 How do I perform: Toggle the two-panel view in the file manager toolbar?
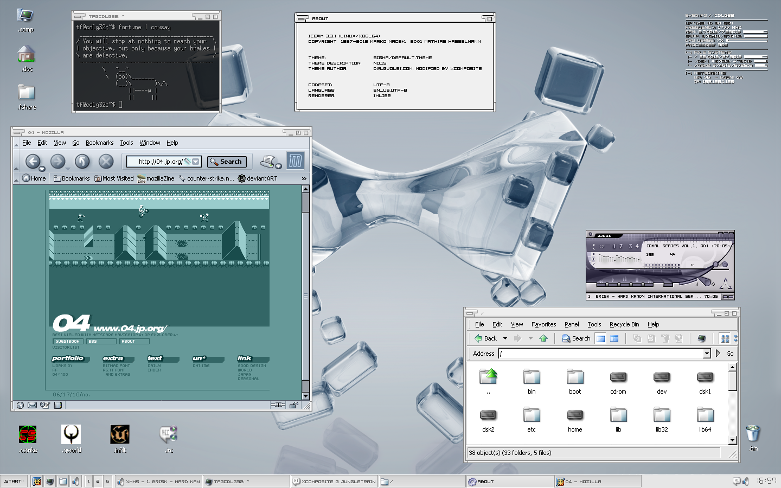(x=614, y=338)
